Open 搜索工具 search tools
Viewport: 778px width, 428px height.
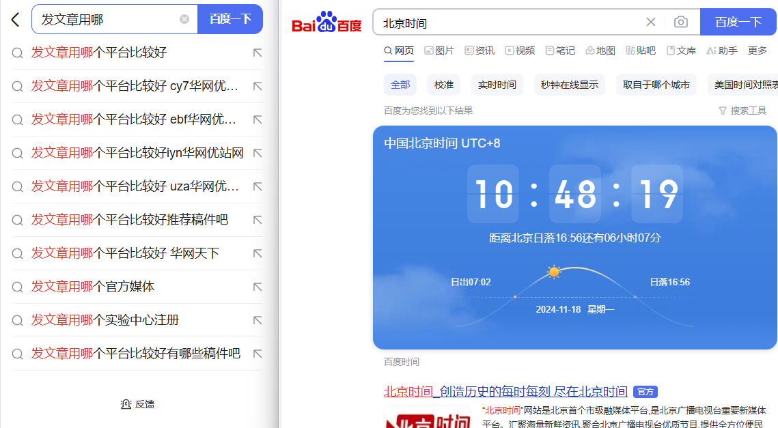point(742,111)
